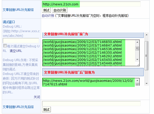Toggle the 每次调试清空Debug URL checkbox

pos(5,46)
